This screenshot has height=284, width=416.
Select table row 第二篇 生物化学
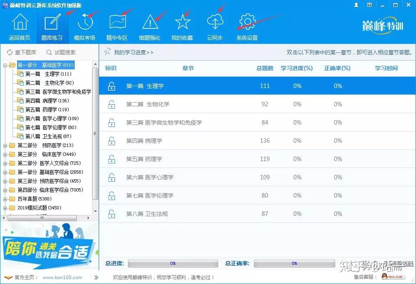257,104
